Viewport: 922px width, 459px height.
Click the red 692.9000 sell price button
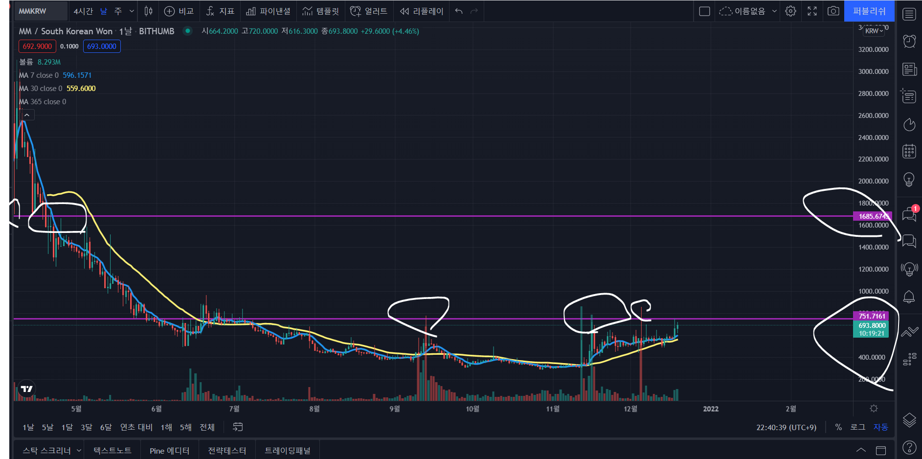[37, 46]
